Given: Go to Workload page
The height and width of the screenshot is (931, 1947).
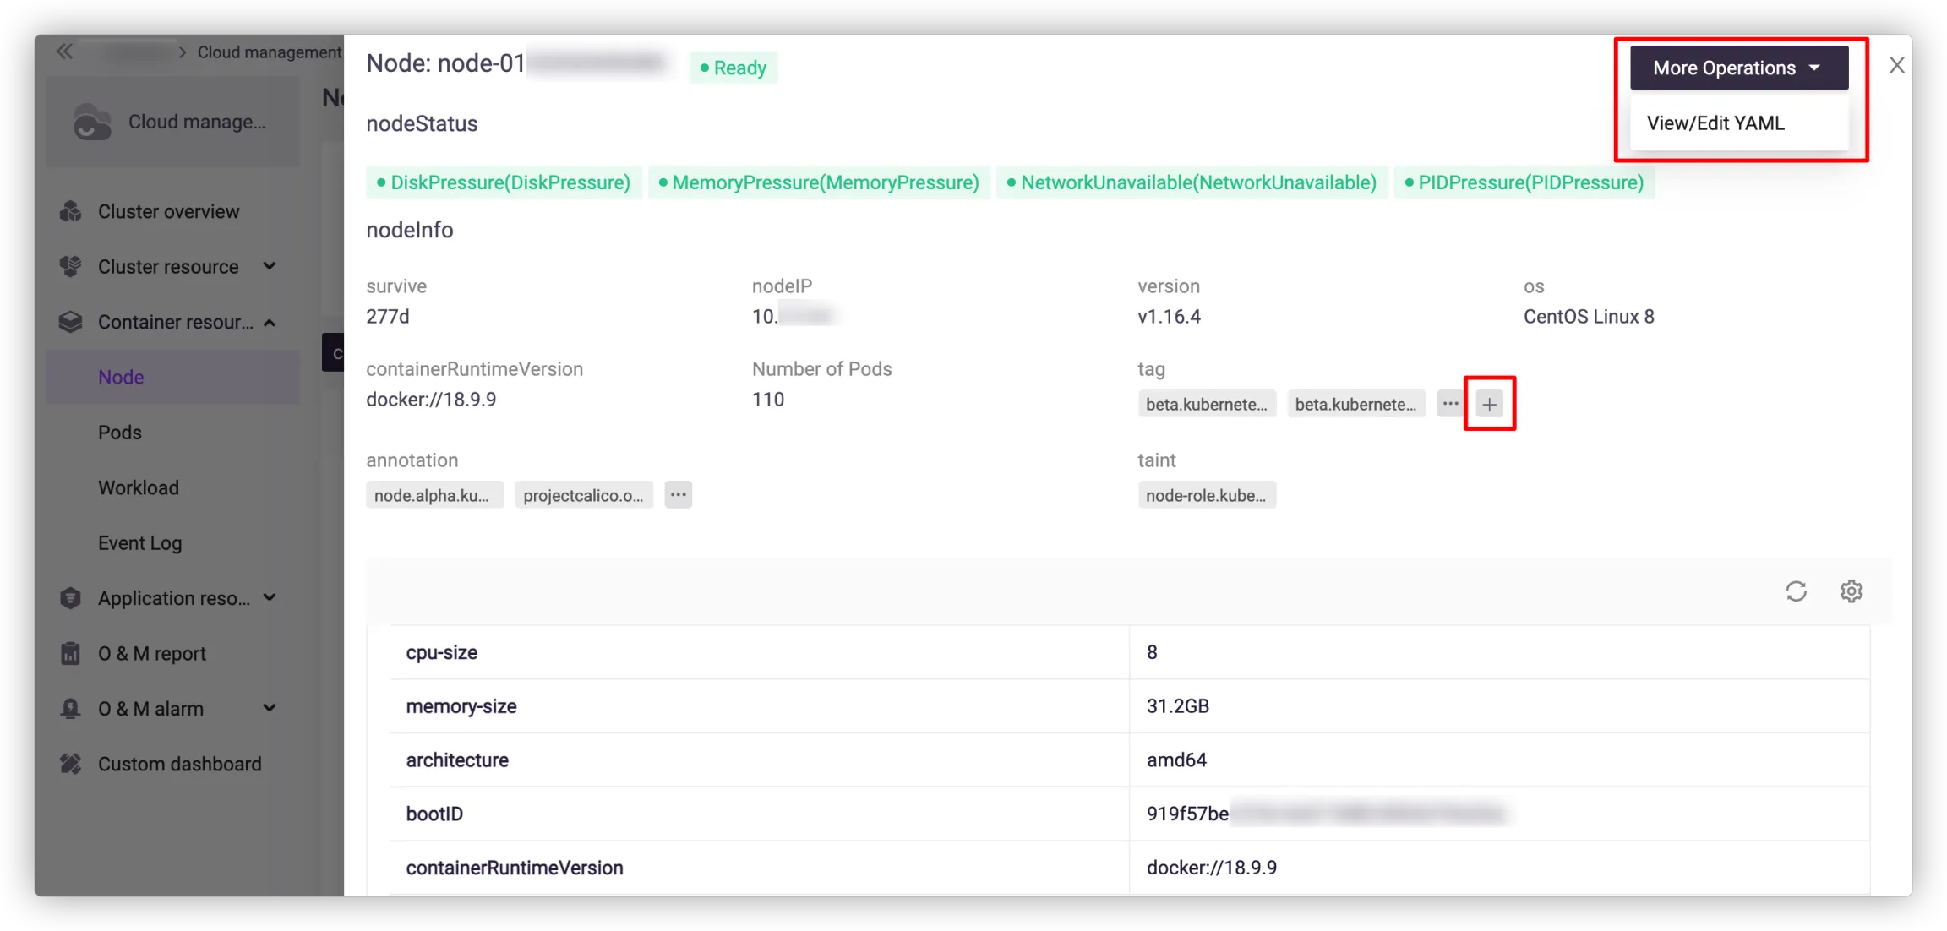Looking at the screenshot, I should coord(139,487).
